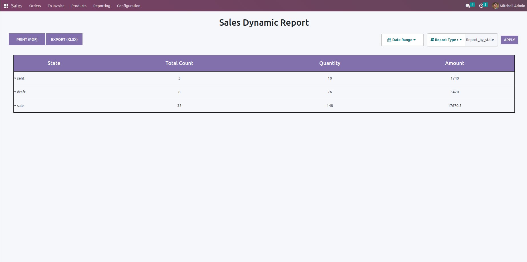Click the EXPORT (XLSX) button
527x262 pixels.
click(x=64, y=39)
